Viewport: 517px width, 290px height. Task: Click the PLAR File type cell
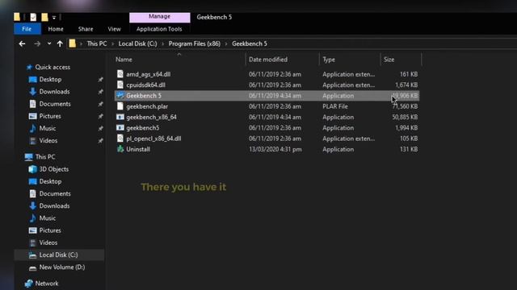[x=335, y=106]
